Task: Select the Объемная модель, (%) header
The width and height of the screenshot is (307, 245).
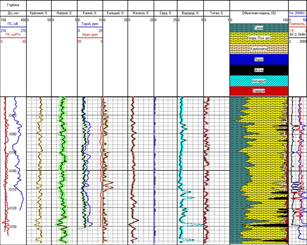Action: 259,13
